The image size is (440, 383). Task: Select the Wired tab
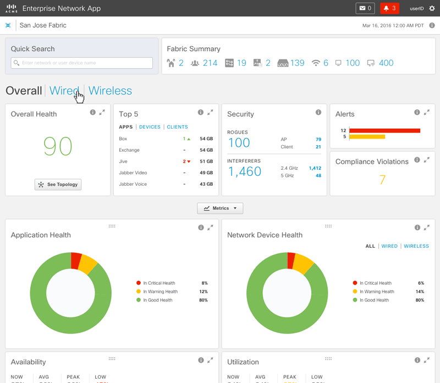[x=64, y=91]
